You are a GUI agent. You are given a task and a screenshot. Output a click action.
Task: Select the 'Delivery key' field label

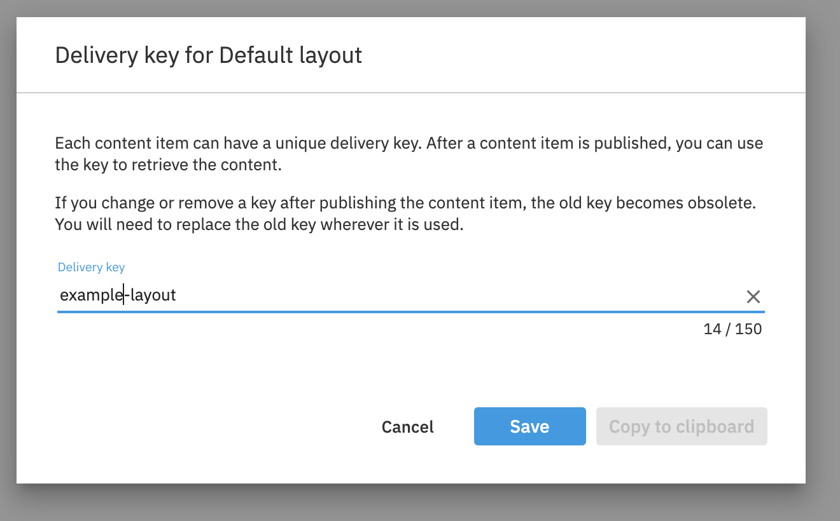click(x=91, y=267)
